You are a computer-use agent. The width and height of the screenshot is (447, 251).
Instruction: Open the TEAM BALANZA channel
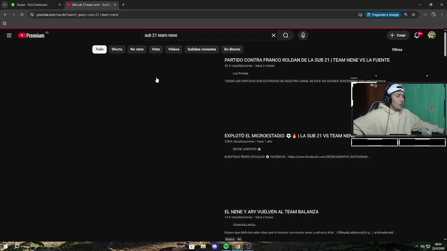pos(244,225)
